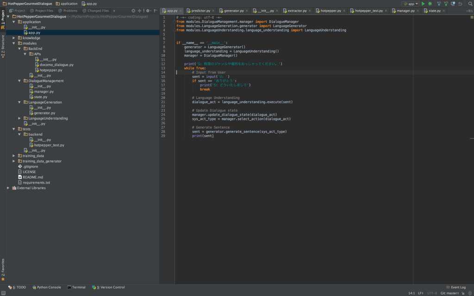Click the 14:1 cursor position indicator

(x=412, y=293)
